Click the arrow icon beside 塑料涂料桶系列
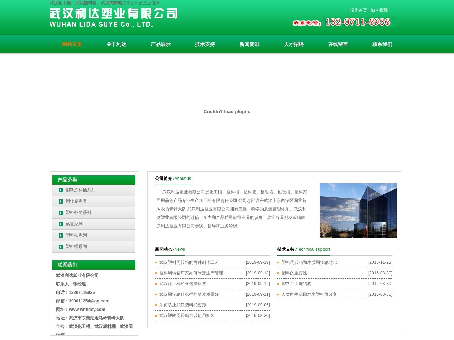This screenshot has width=454, height=340. (61, 190)
